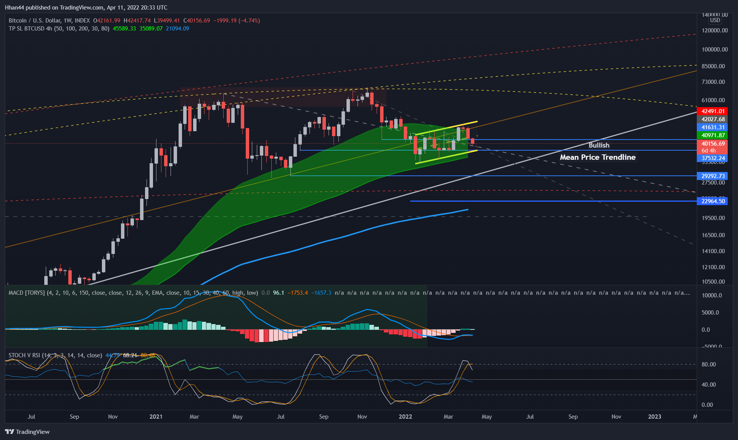
Task: Click the TradingView logo at the bottom
Action: click(27, 432)
